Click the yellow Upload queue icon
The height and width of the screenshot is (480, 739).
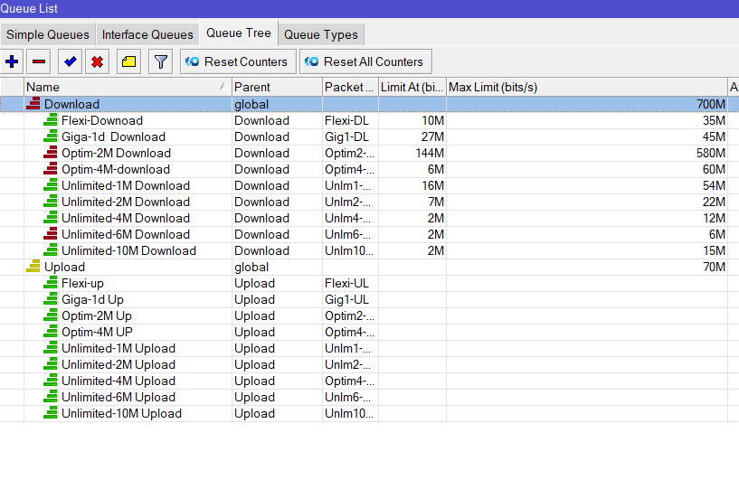click(x=33, y=266)
